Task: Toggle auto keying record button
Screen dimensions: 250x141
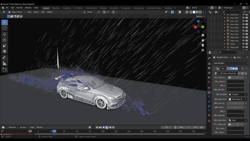Action: (x=90, y=127)
